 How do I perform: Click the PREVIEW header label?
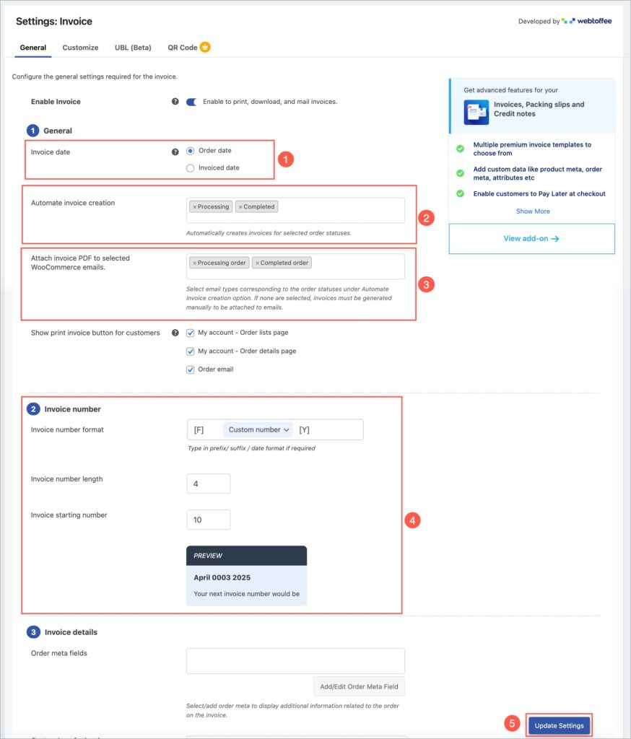click(207, 556)
